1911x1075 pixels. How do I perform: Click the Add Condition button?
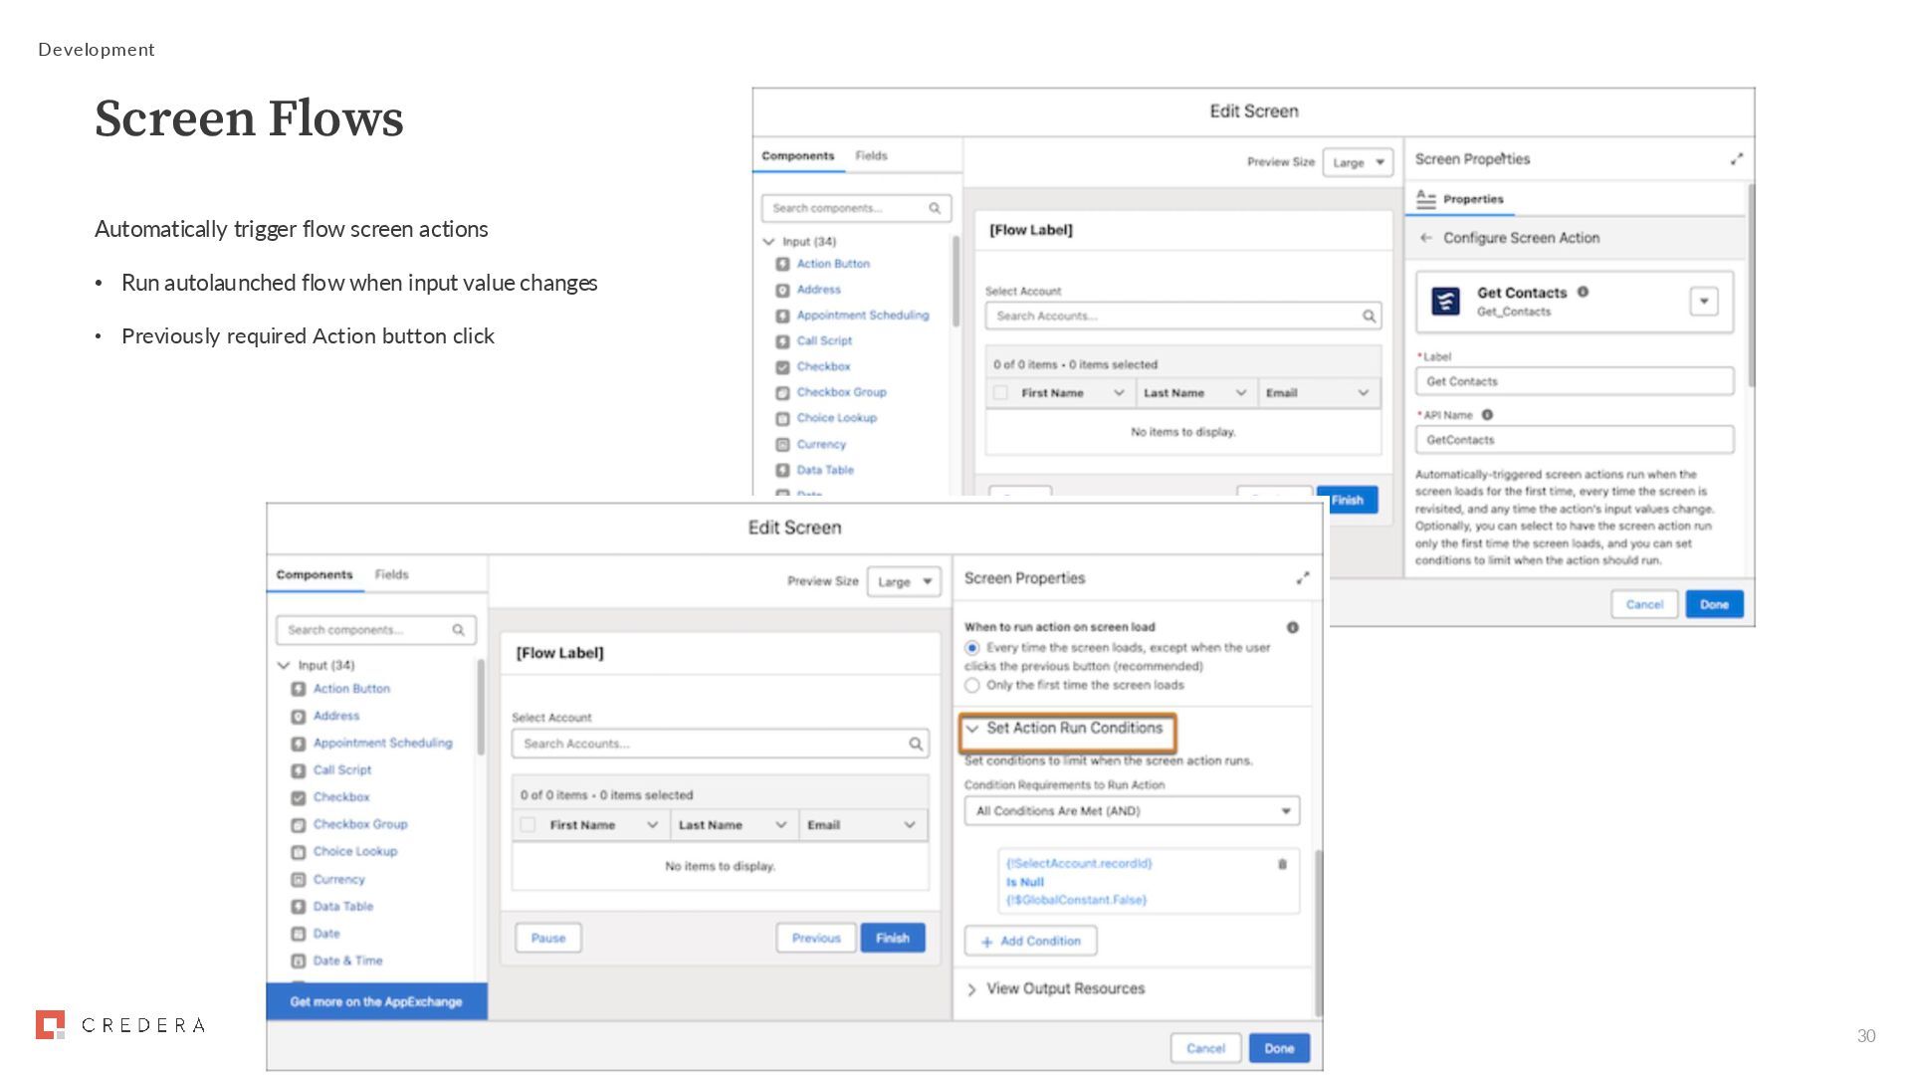pos(1030,941)
